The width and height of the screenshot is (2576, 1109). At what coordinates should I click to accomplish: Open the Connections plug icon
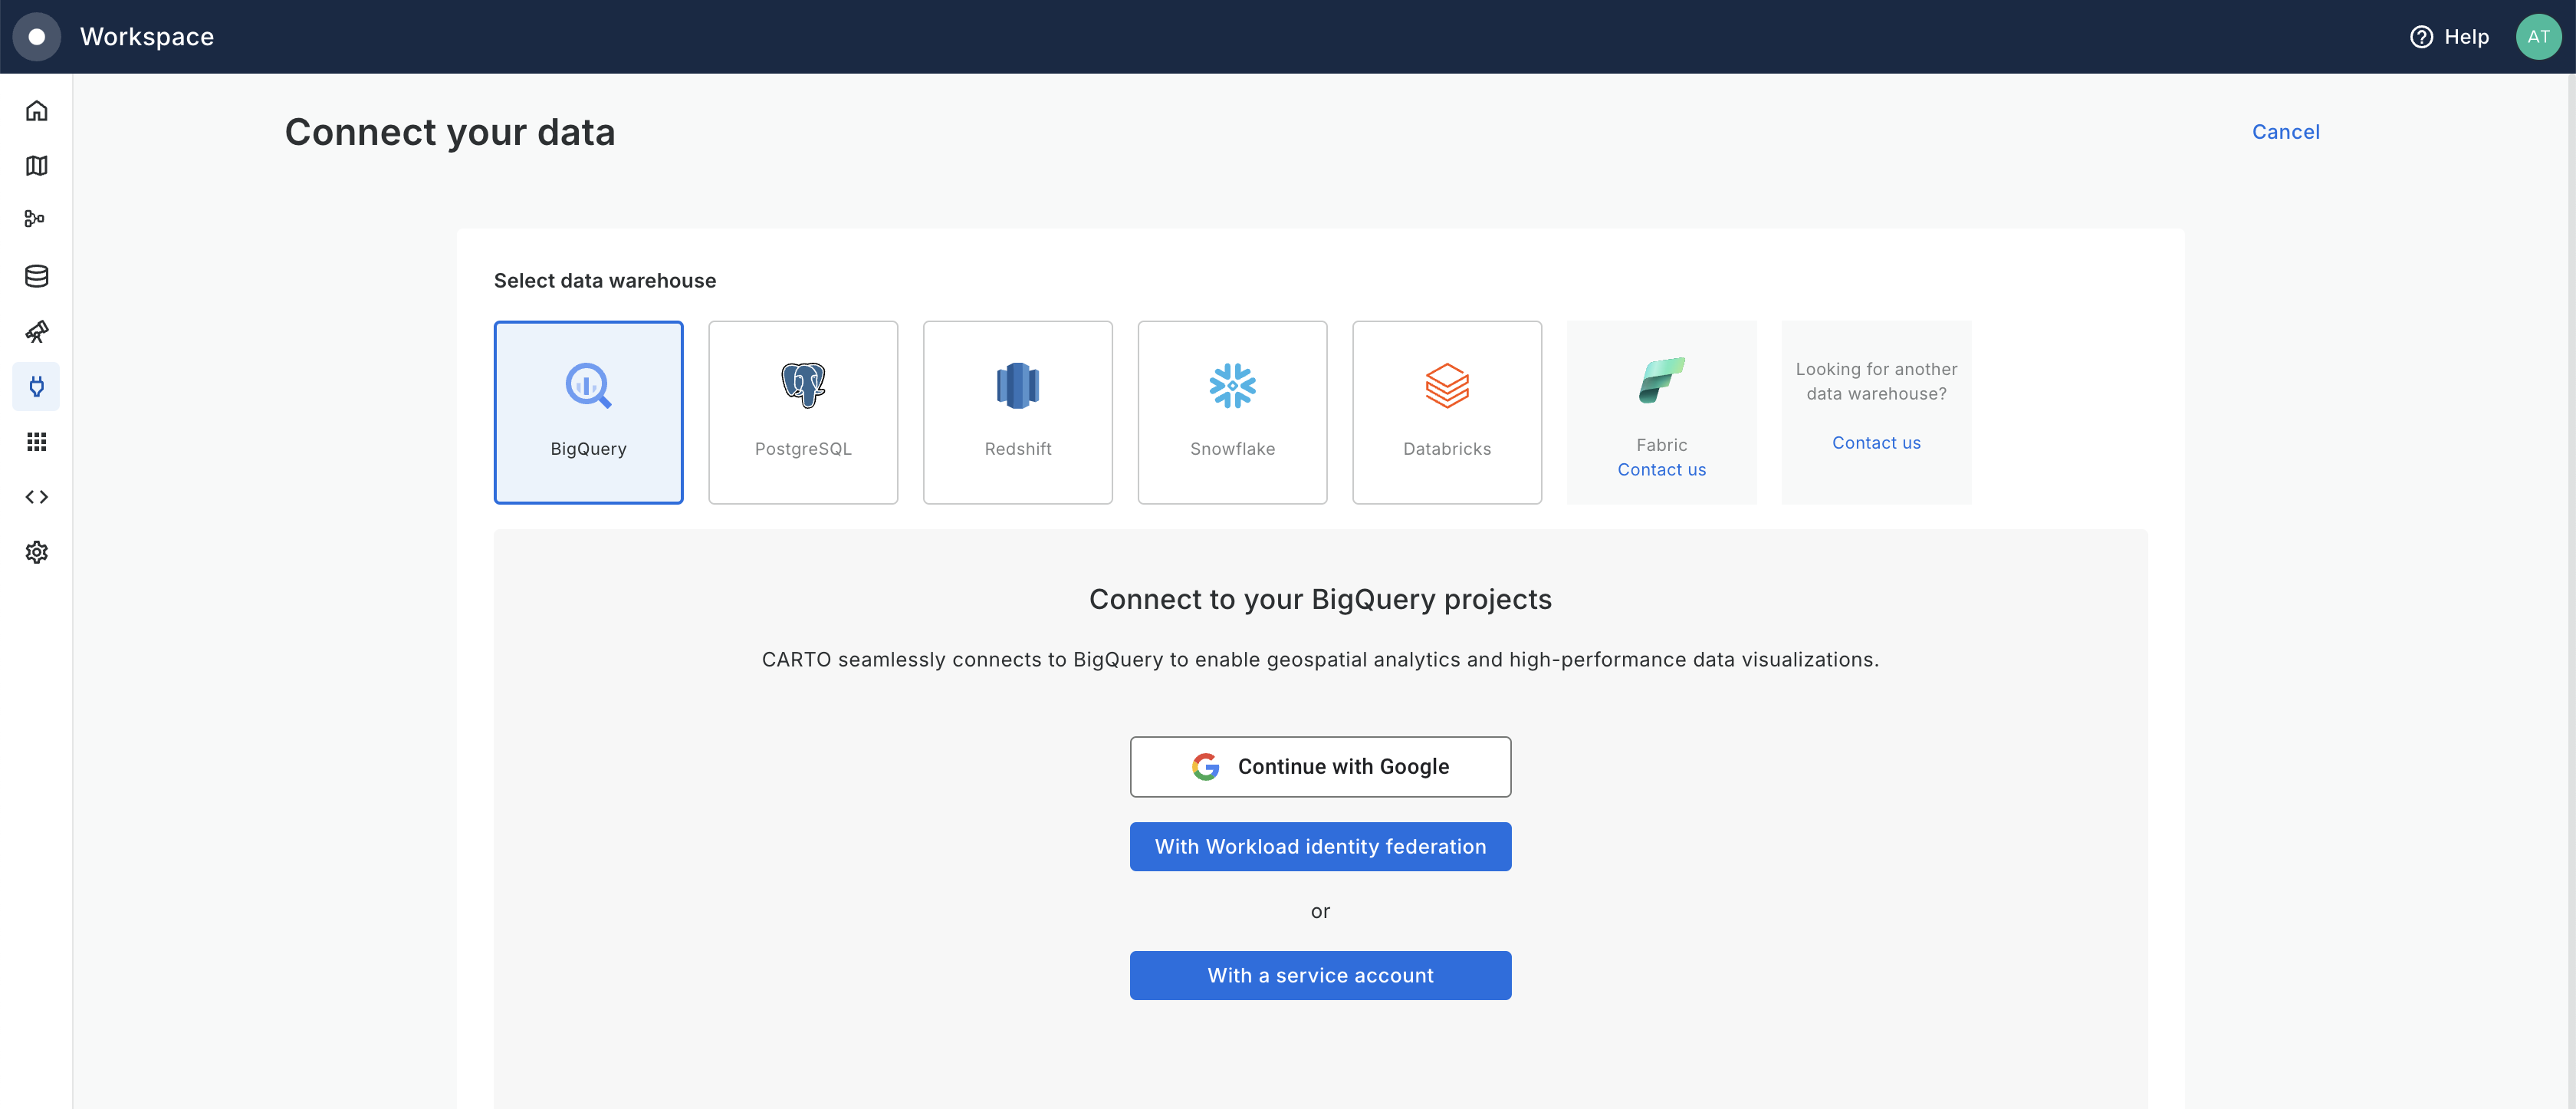coord(36,386)
